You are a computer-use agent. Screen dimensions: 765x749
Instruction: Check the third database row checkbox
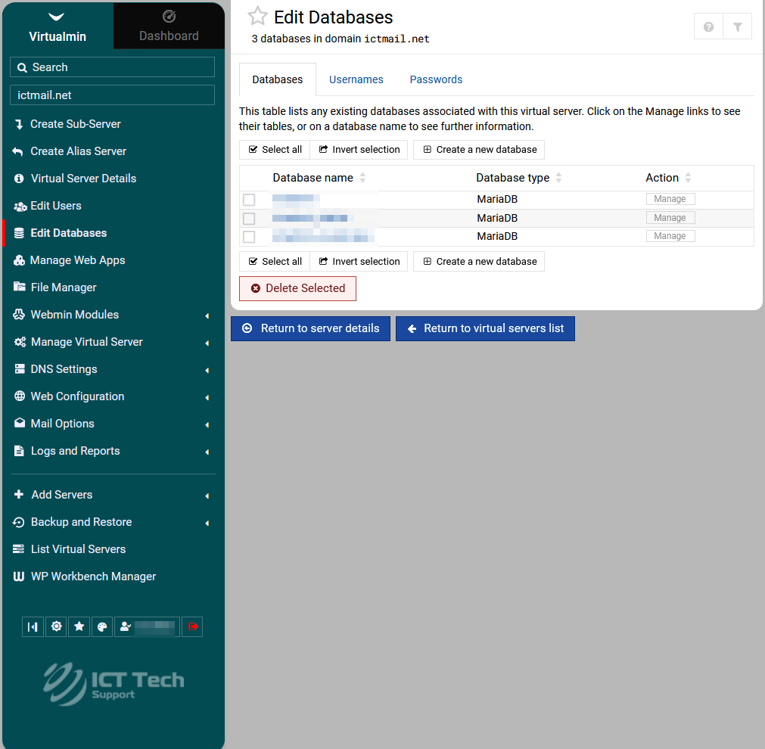249,237
